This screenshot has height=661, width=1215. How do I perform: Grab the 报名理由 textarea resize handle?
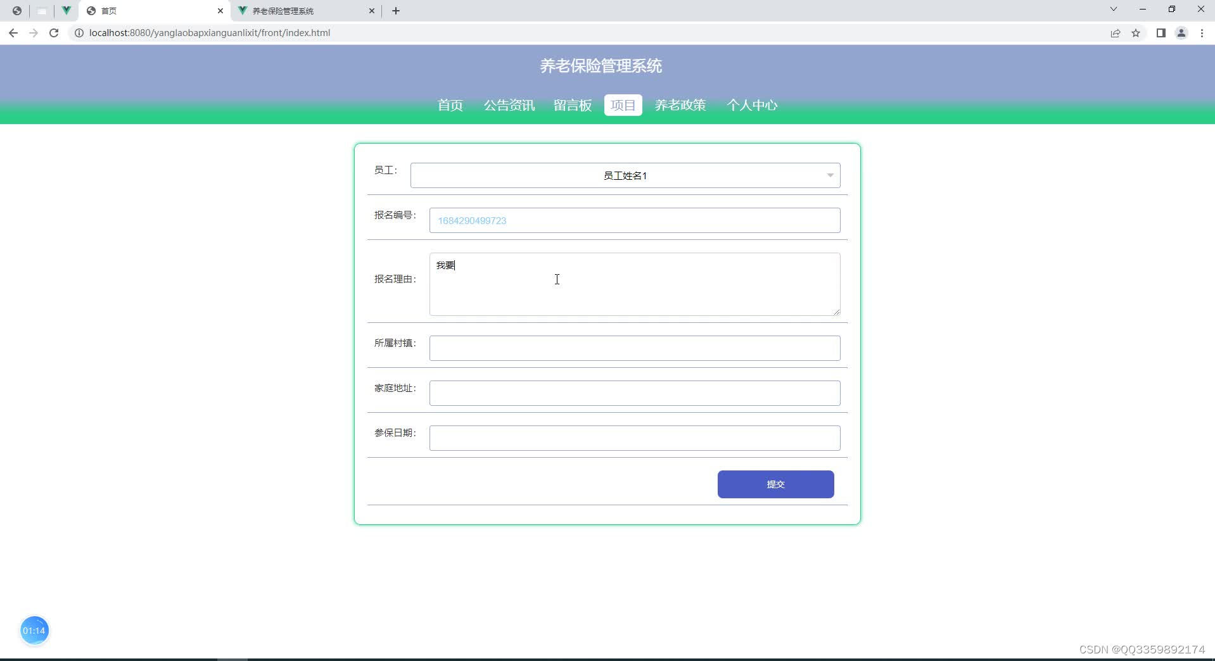tap(836, 312)
